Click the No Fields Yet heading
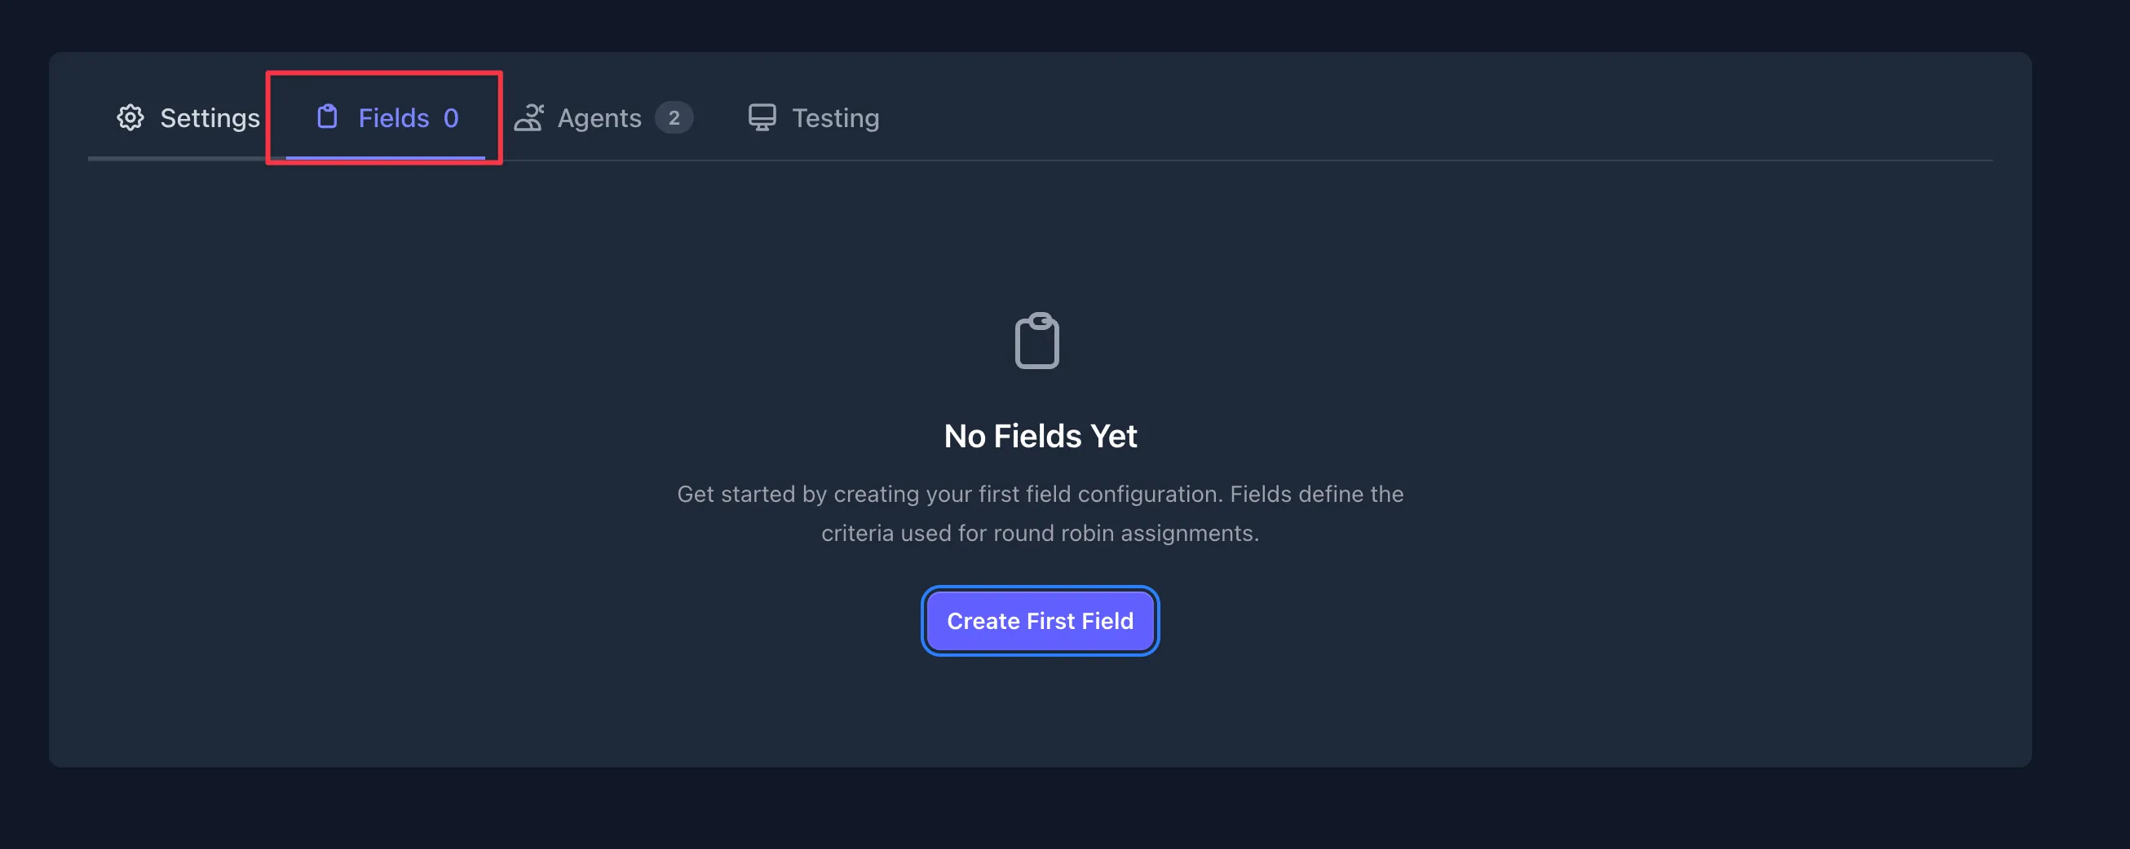Viewport: 2130px width, 849px height. (x=1040, y=435)
